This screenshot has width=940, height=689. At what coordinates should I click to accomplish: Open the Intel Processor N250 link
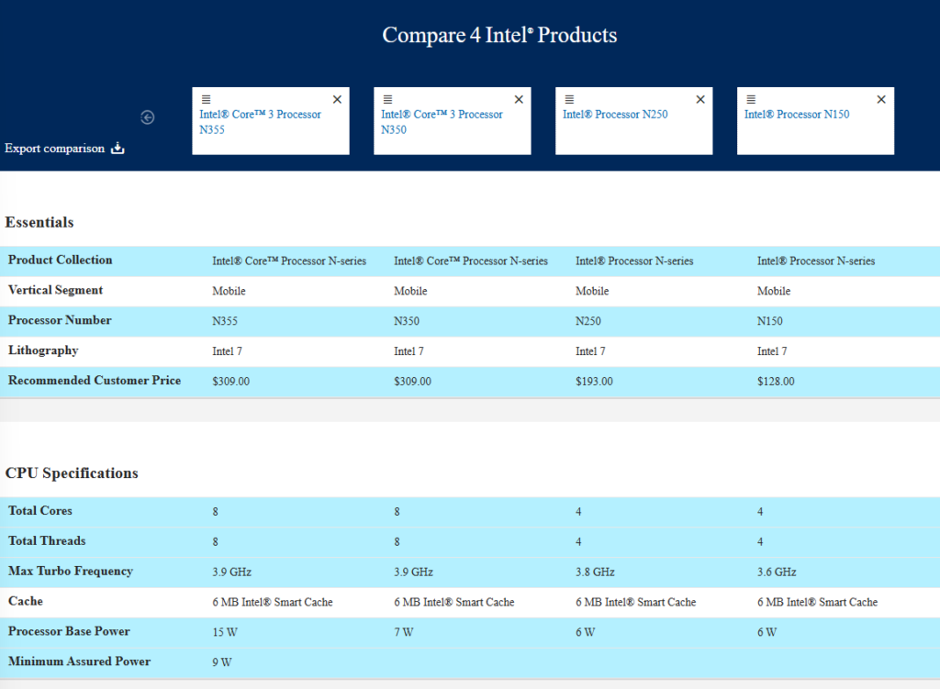[x=615, y=115]
